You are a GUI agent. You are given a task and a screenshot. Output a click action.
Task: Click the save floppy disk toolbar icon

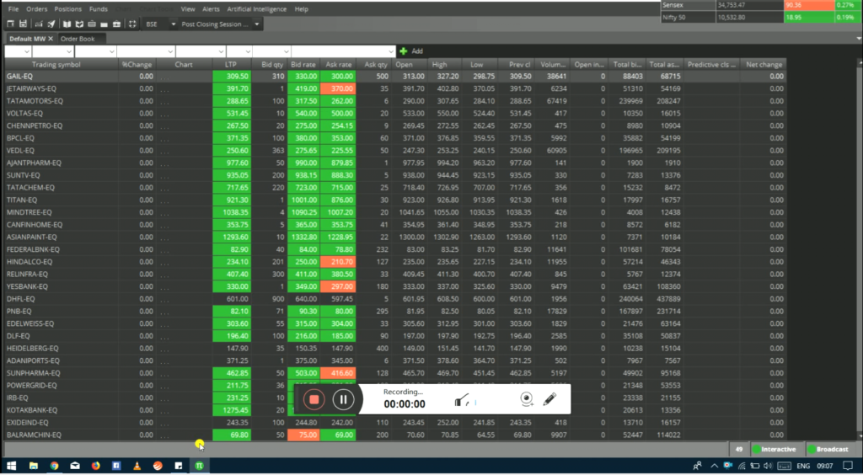point(23,24)
